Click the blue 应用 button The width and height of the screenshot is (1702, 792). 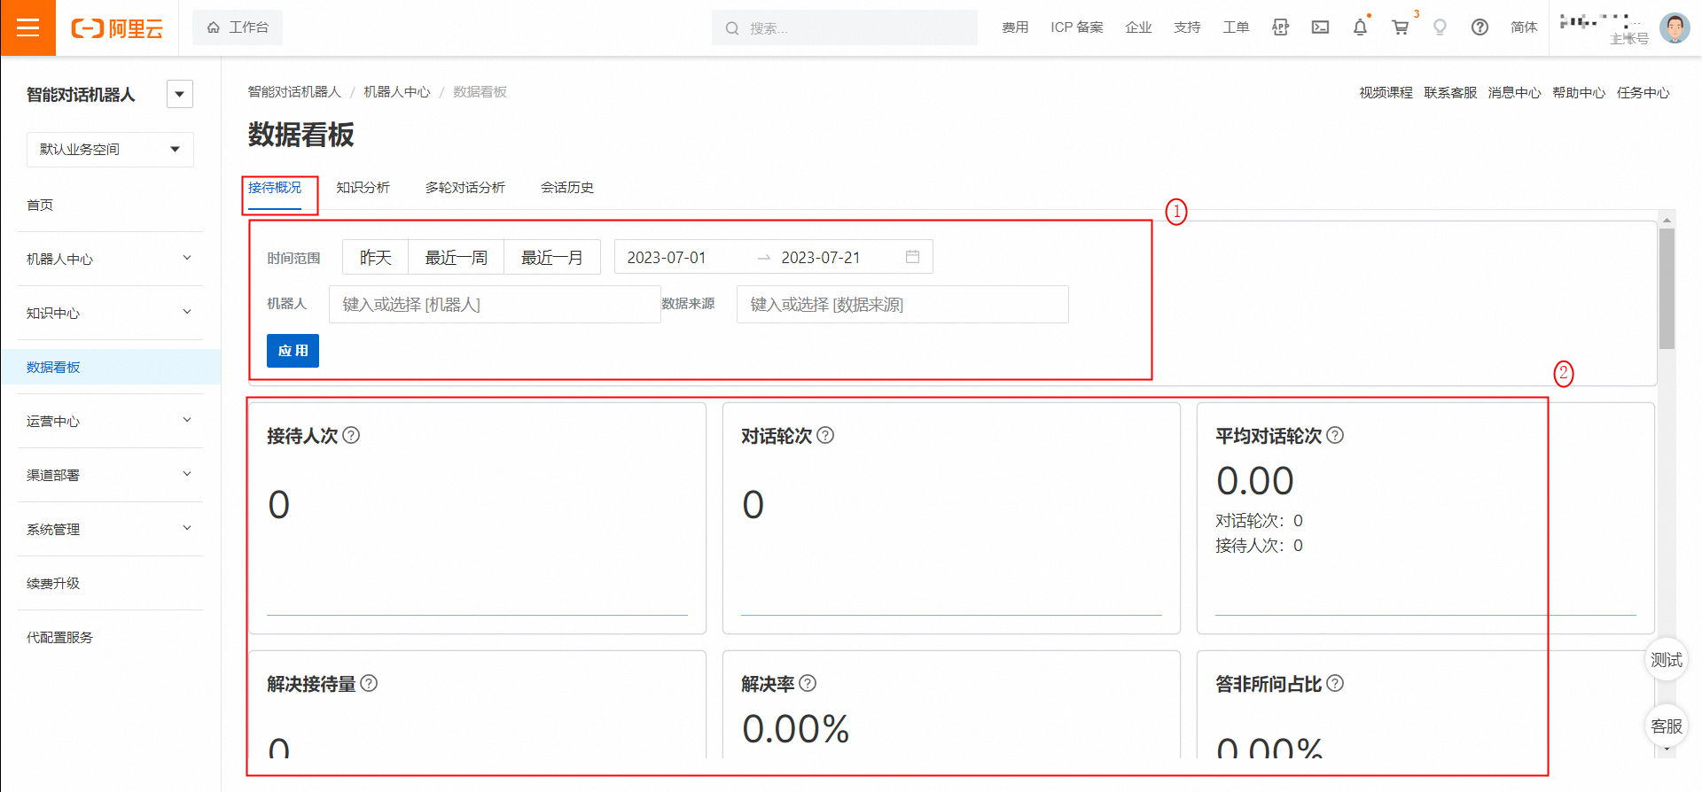(293, 351)
